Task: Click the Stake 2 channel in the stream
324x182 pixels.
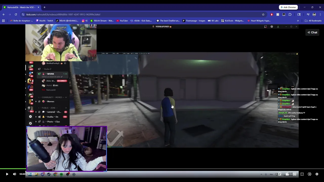Action: [x=47, y=69]
